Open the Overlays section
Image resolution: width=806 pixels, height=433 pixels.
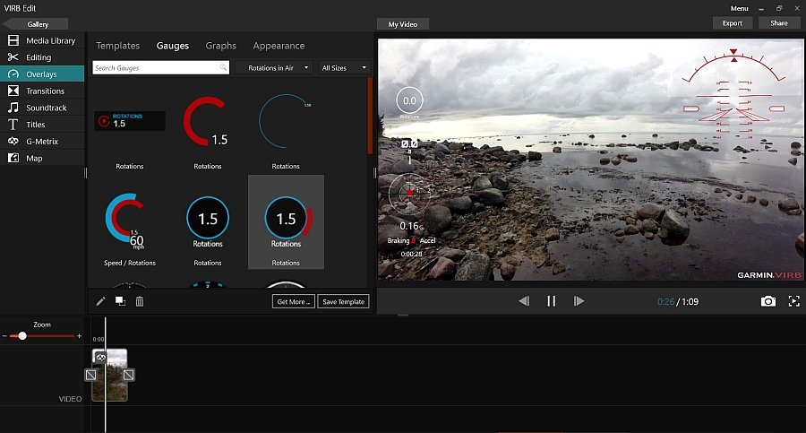tap(42, 74)
